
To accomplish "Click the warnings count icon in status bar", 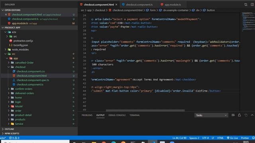I will tap(16, 138).
